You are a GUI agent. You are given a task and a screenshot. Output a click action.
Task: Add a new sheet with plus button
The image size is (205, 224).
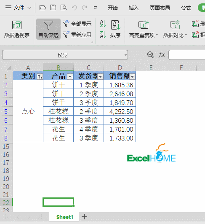(84, 217)
